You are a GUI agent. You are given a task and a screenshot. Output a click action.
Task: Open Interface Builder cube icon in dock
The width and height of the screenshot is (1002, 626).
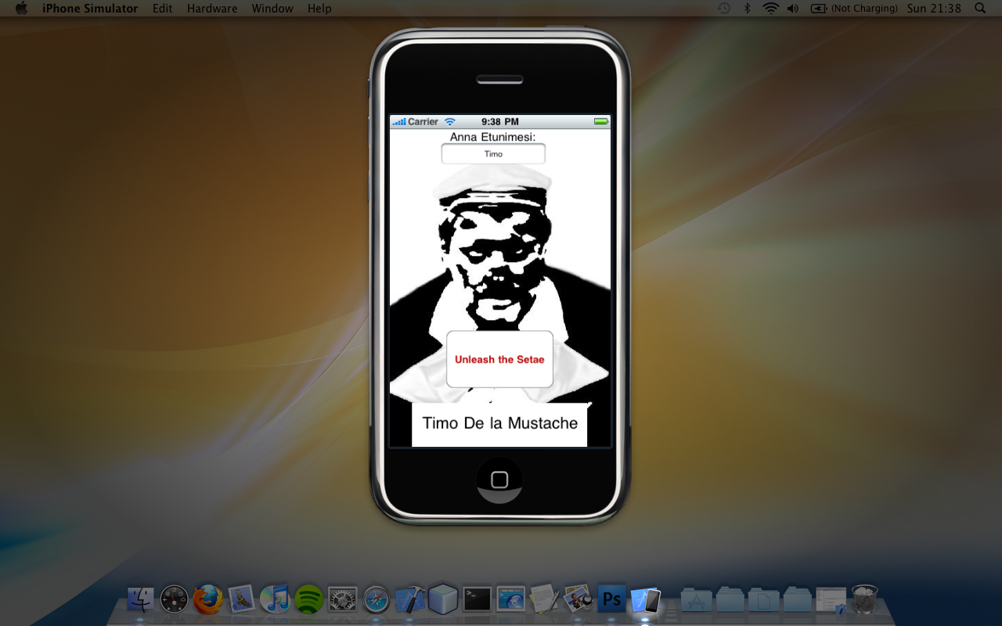coord(443,599)
